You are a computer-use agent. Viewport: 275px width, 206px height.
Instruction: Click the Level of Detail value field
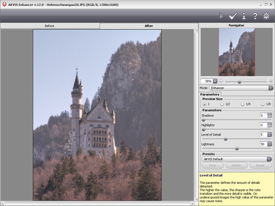[x=264, y=135]
